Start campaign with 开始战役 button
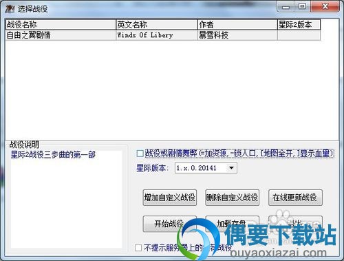 pos(170,223)
